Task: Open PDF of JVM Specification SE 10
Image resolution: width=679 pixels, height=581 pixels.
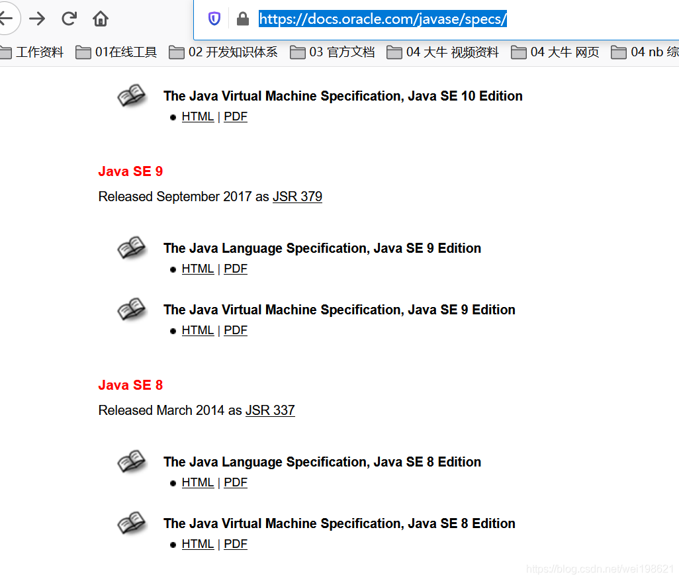Action: [x=236, y=116]
